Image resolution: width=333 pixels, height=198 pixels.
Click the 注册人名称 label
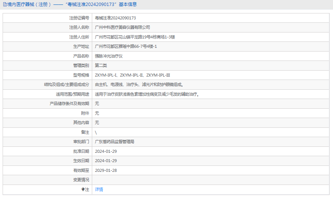[x=79, y=27]
